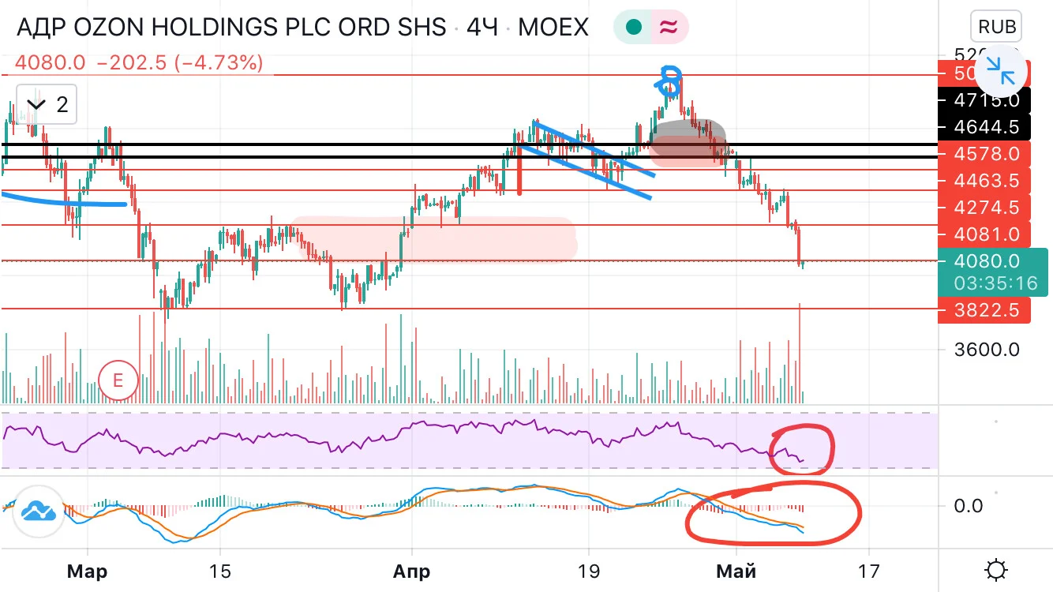Exit fullscreen with the blue arrows icon

coord(1001,72)
